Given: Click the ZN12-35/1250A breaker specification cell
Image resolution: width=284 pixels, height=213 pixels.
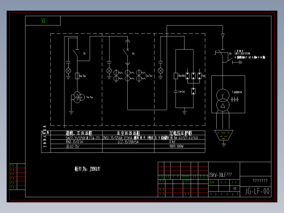Looking at the screenshot, I should [128, 138].
